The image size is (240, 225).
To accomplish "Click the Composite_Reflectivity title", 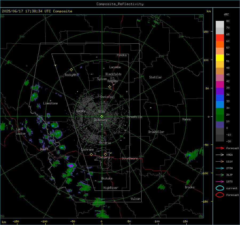I will coord(120,4).
